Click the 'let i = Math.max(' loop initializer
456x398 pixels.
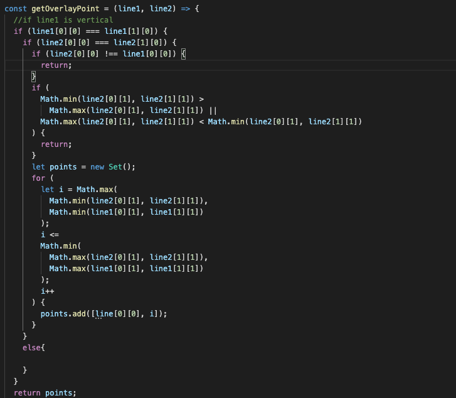(79, 190)
